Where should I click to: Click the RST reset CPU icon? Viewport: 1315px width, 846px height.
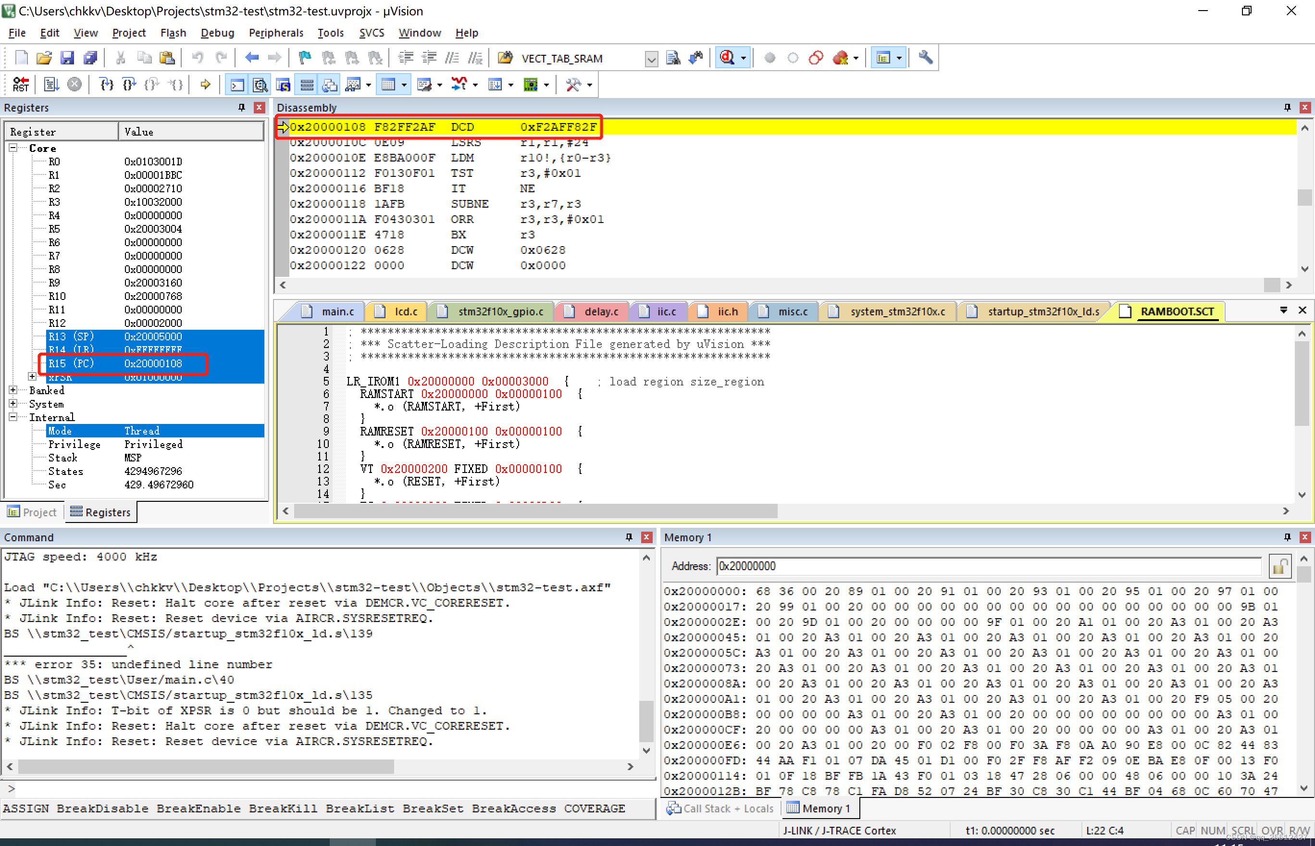(20, 85)
